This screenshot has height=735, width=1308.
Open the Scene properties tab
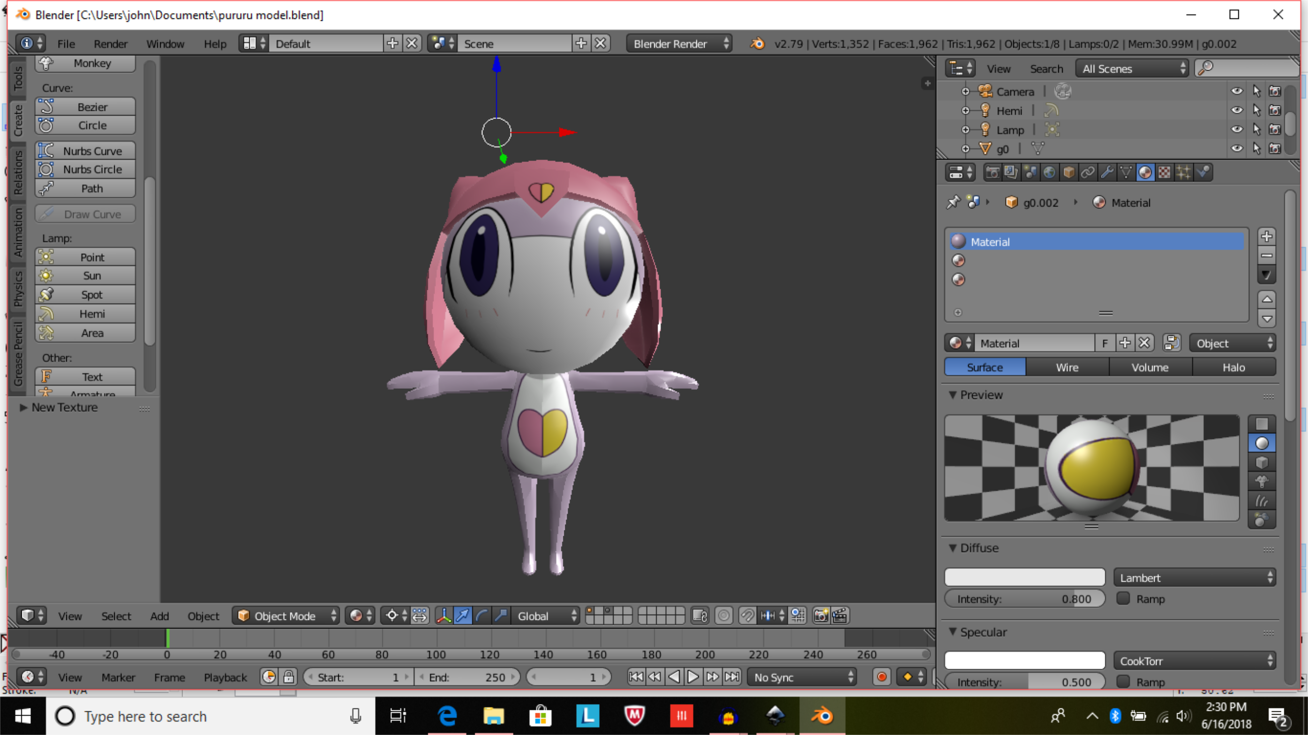1030,173
